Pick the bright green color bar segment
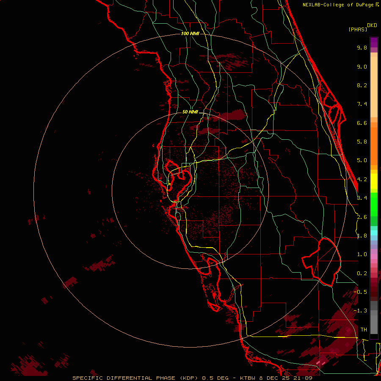Viewport: 381px width, 381px height. pyautogui.click(x=374, y=204)
